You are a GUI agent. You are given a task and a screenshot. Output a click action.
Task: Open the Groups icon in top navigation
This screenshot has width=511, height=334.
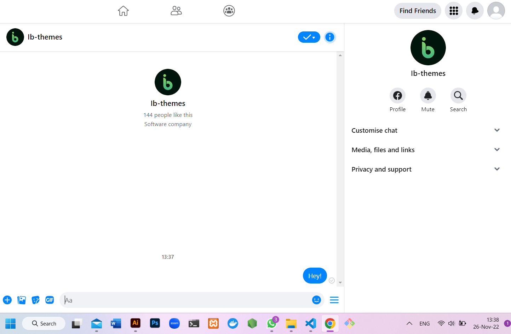pyautogui.click(x=229, y=11)
